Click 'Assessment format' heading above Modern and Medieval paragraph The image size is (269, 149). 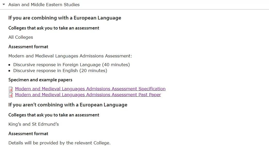click(x=28, y=47)
